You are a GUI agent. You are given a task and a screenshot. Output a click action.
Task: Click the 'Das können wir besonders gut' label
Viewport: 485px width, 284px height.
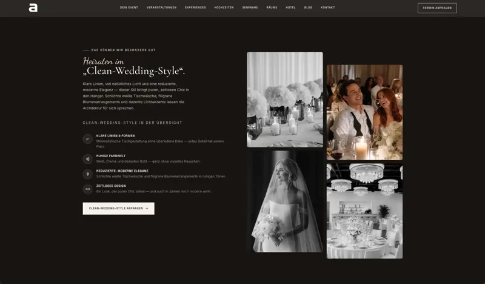click(124, 50)
